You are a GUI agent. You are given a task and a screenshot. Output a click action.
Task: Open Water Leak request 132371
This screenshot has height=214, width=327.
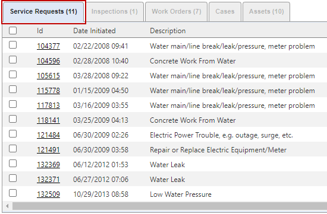48,180
